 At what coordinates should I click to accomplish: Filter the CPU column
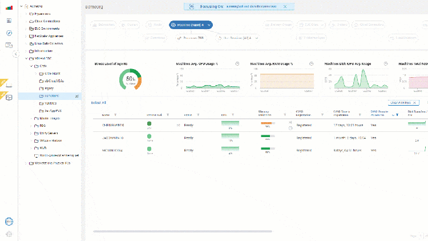pos(233,115)
